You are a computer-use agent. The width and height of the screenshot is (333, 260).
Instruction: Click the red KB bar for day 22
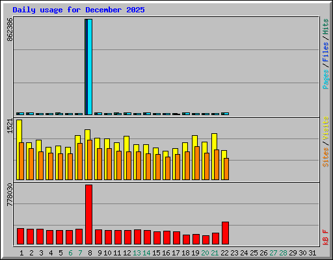tap(225, 233)
